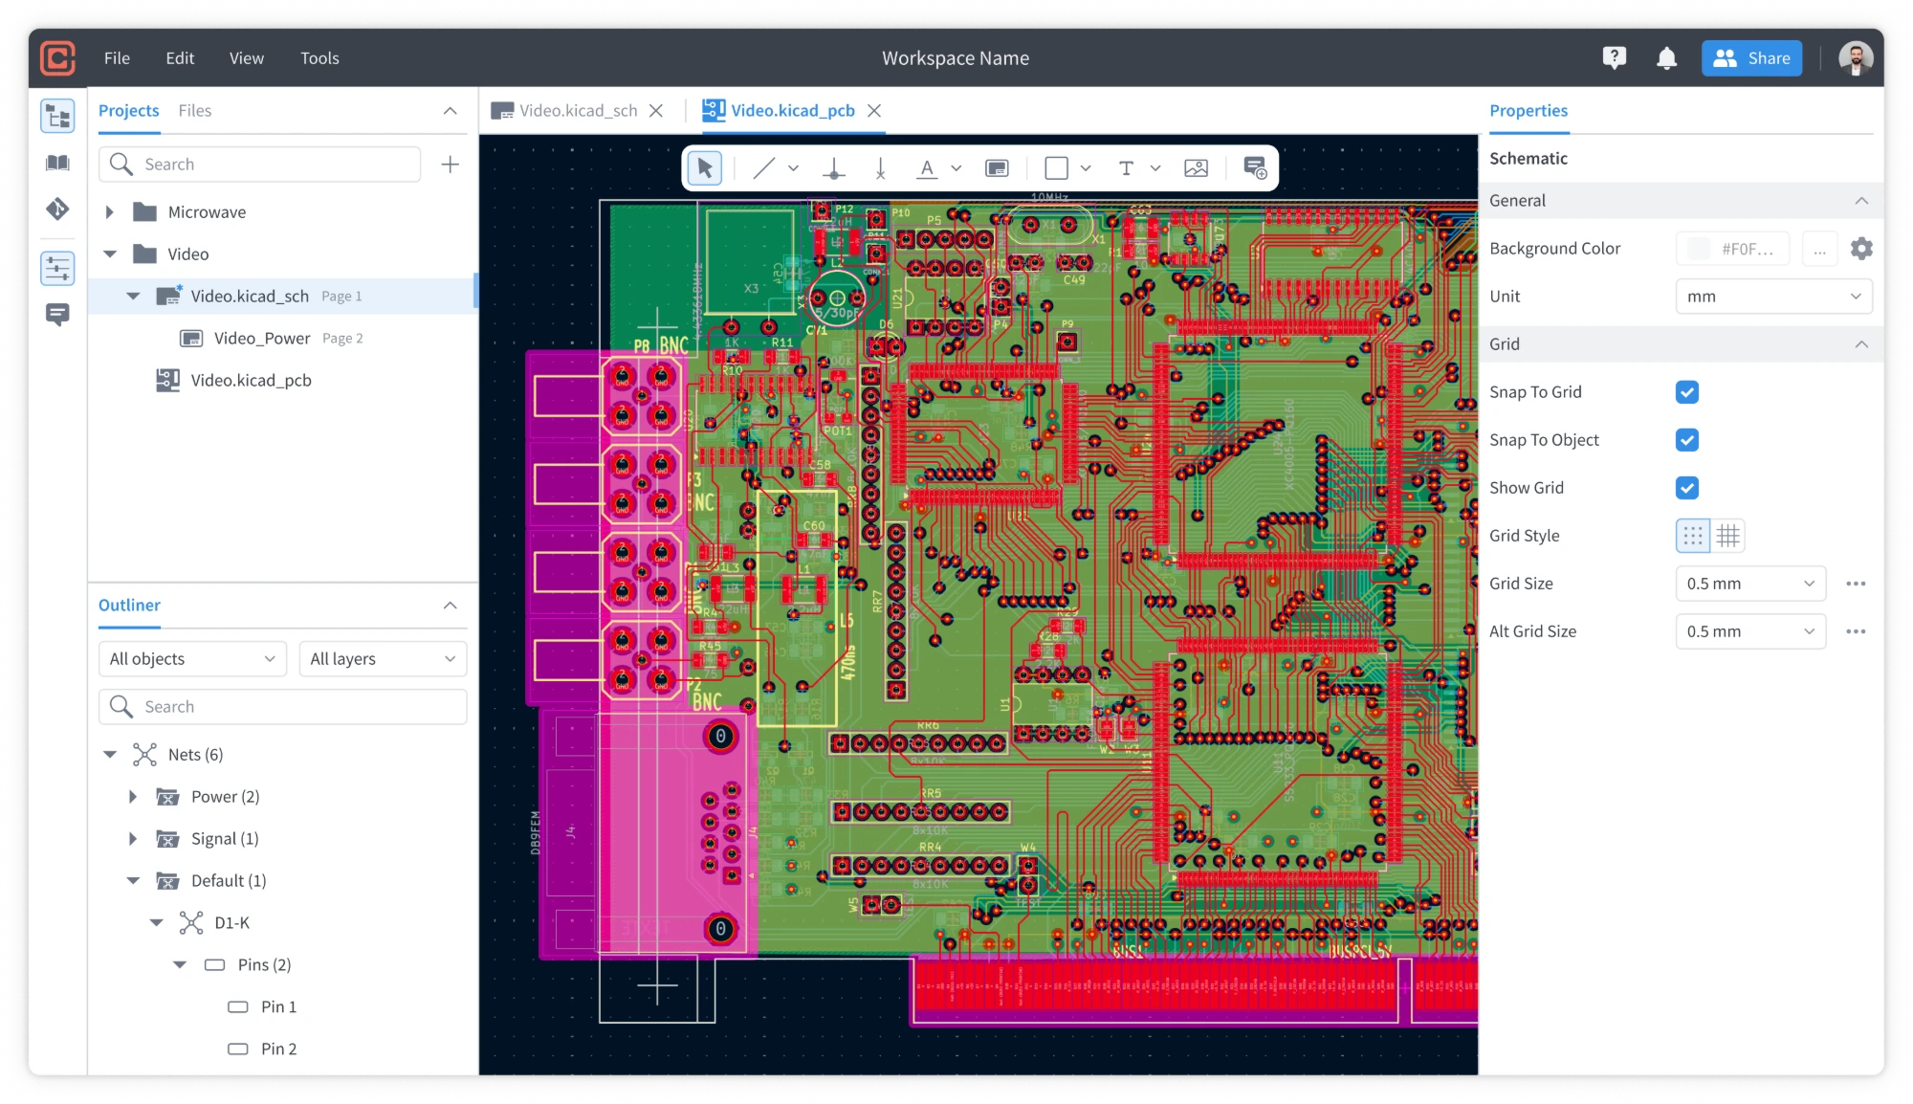Expand the Power (2) net group
Viewport: 1913px width, 1104px height.
pos(133,797)
